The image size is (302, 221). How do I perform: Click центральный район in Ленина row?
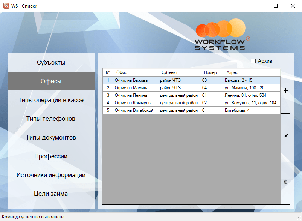coord(180,95)
